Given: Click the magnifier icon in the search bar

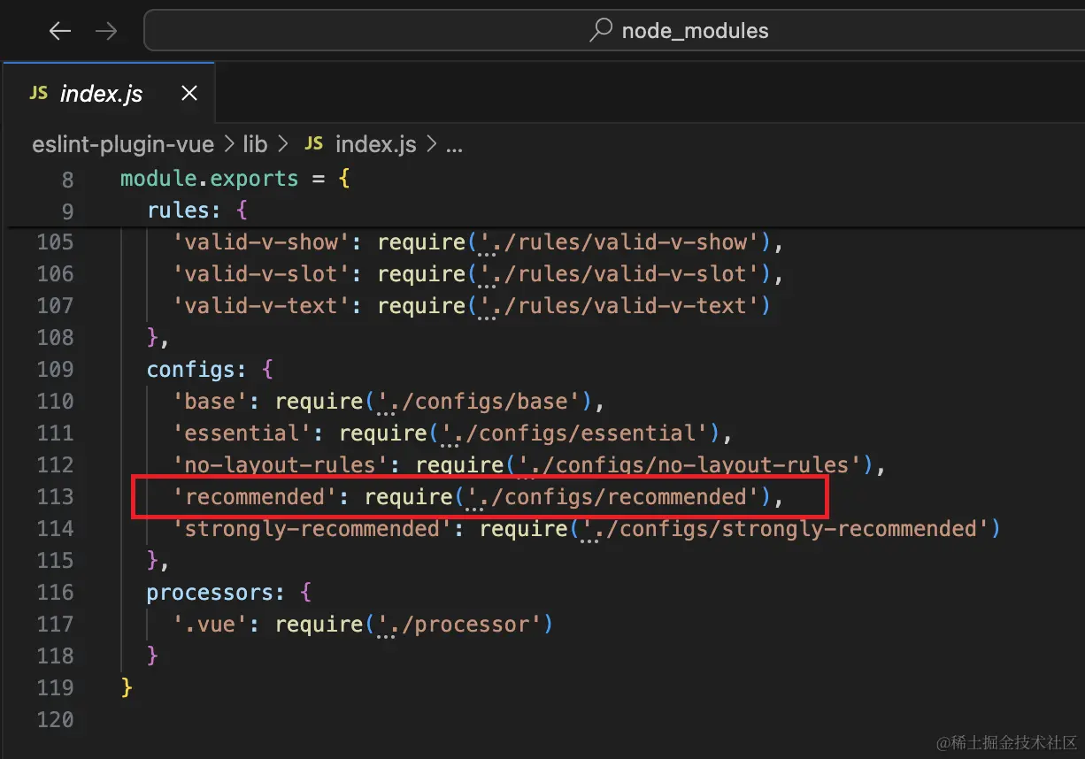Looking at the screenshot, I should click(x=601, y=30).
